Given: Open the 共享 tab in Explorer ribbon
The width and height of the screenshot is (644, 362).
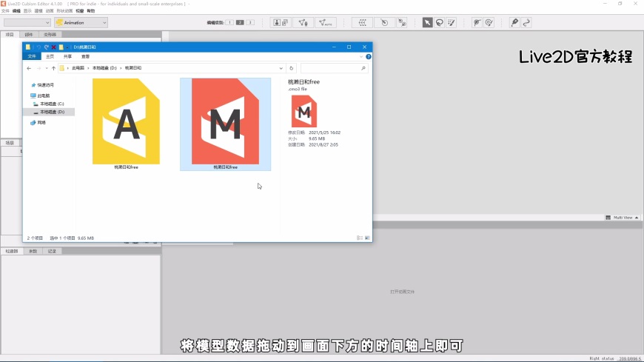Looking at the screenshot, I should tap(67, 57).
